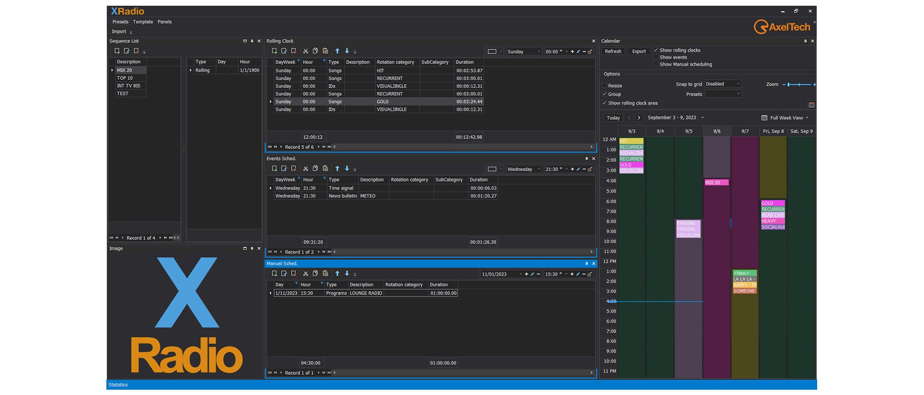Click the Refresh button in Calendar

coord(613,51)
